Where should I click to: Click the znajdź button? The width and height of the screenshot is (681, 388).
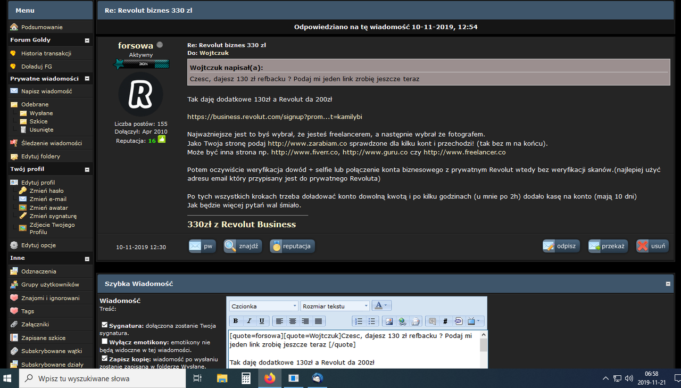[x=243, y=246]
